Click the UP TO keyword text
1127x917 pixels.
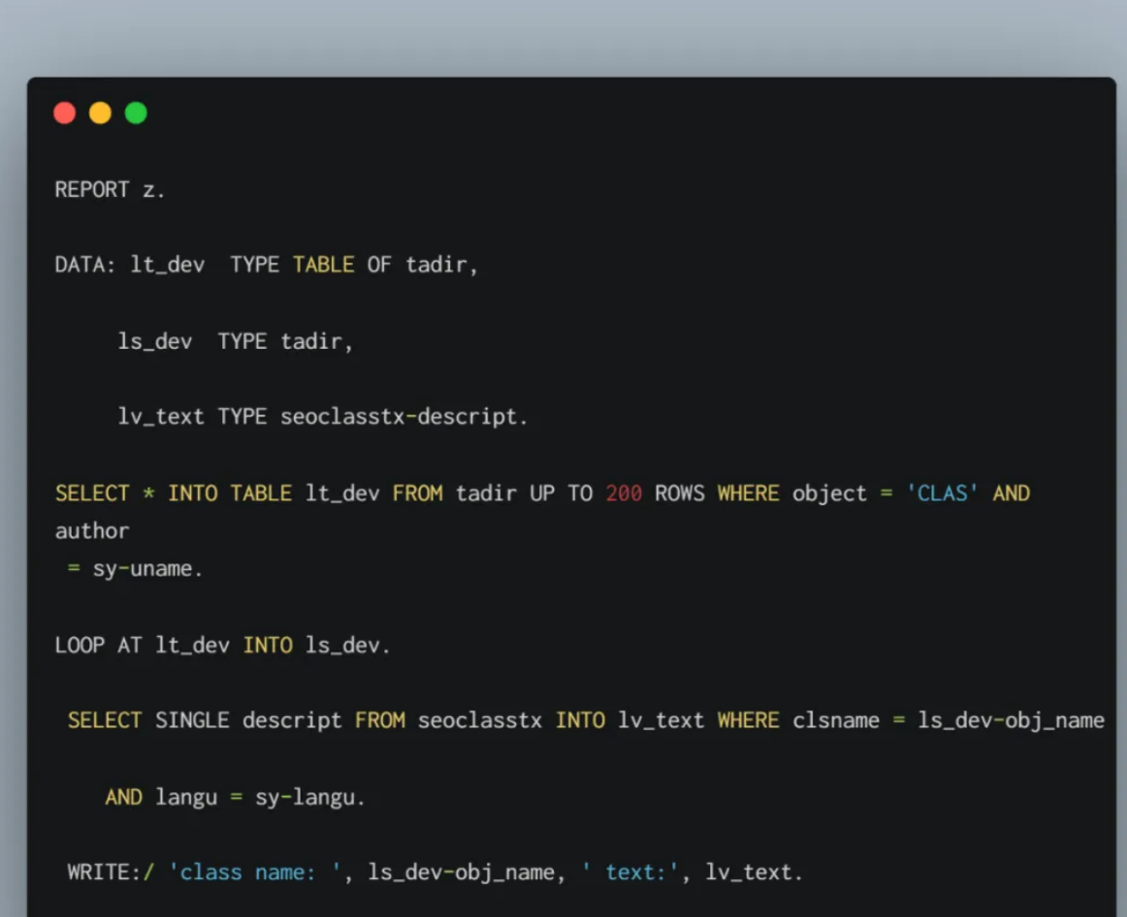[x=561, y=493]
